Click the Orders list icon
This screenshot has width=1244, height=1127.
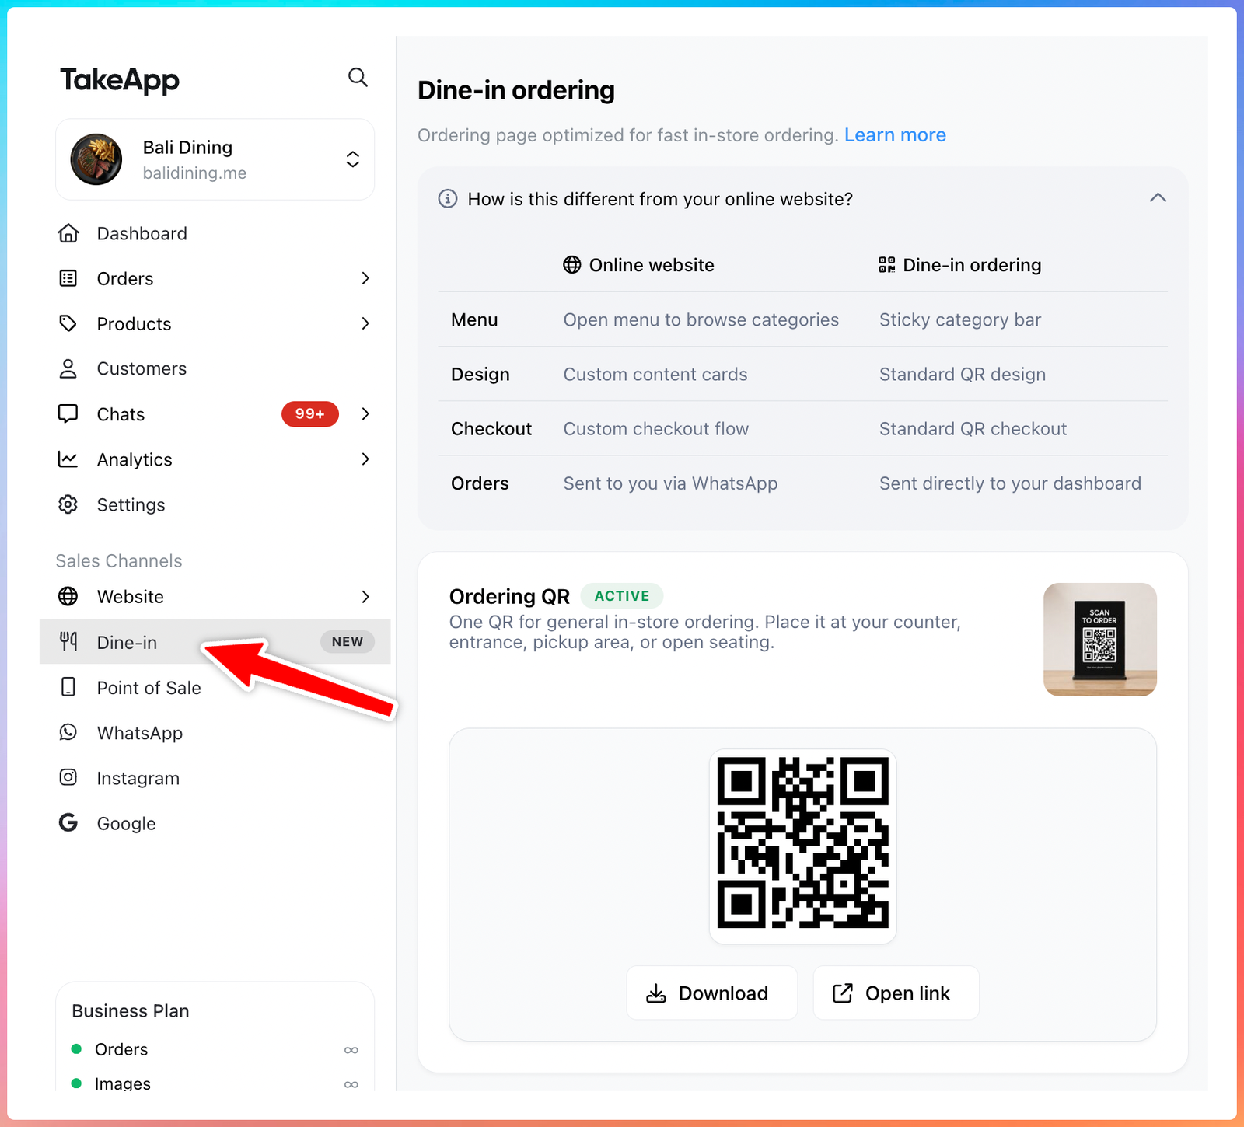(x=68, y=278)
